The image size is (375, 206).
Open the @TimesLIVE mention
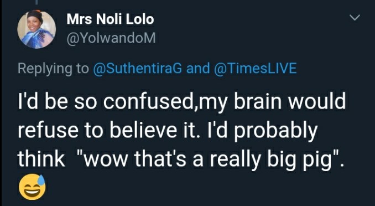(x=256, y=68)
